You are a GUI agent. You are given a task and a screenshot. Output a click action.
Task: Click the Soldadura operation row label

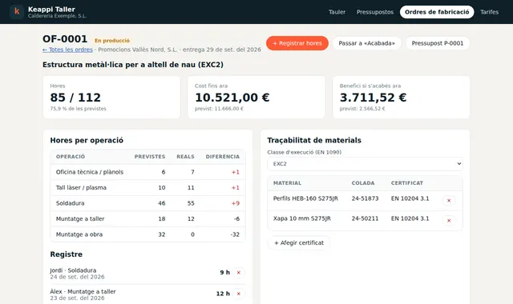[70, 203]
